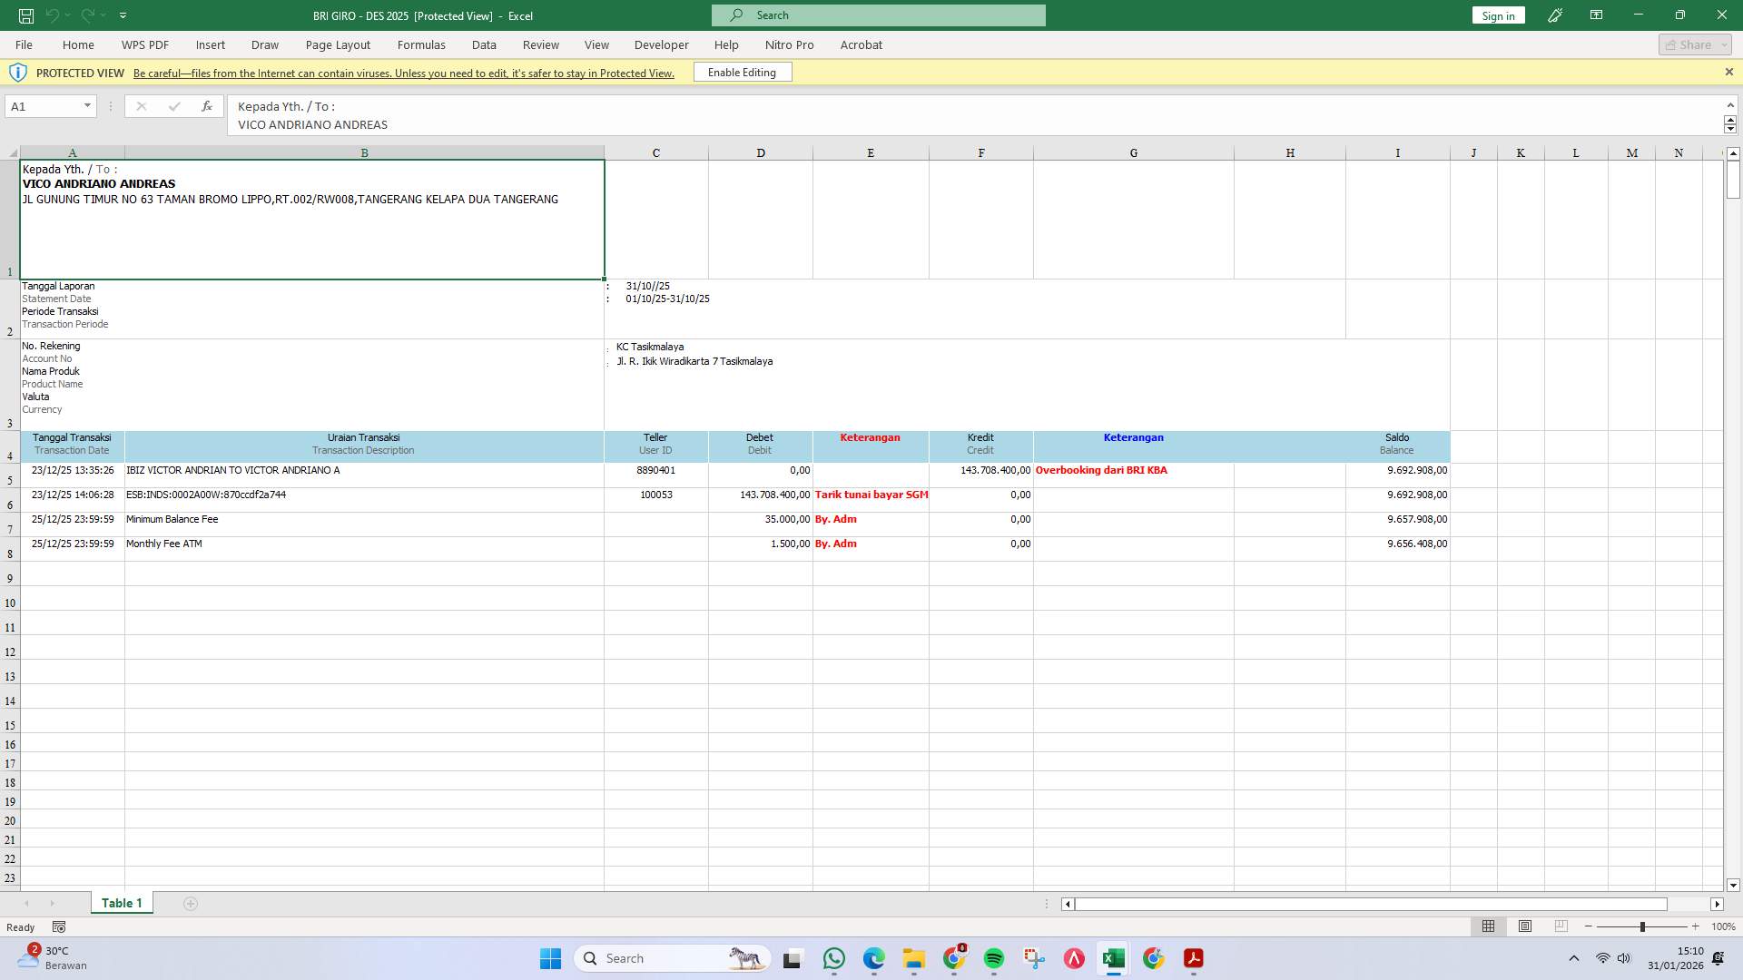Open the Protected View warning link
Image resolution: width=1743 pixels, height=980 pixels.
pos(403,73)
